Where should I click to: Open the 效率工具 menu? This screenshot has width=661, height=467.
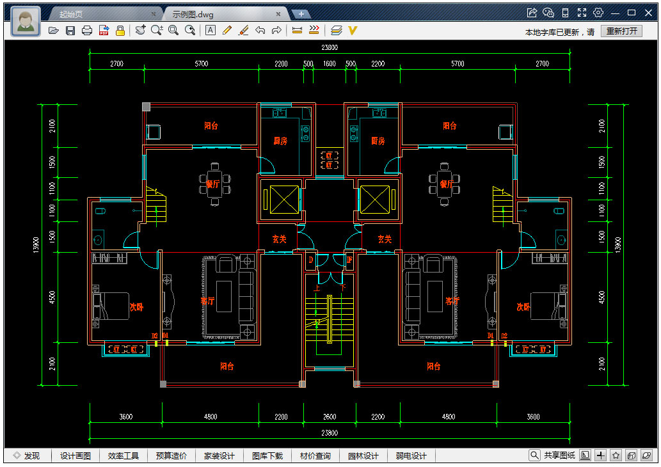point(123,455)
